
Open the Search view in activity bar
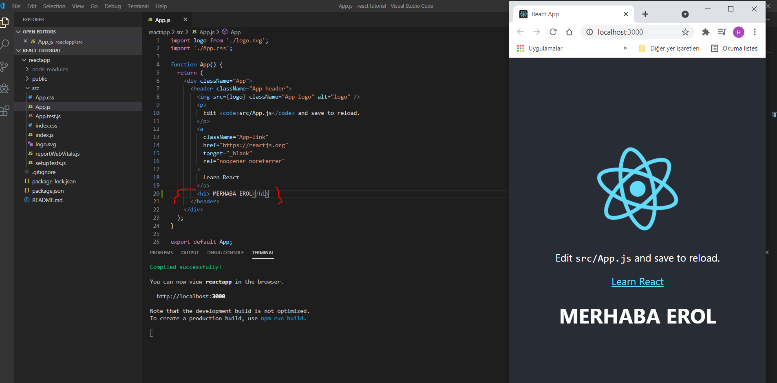[4, 44]
